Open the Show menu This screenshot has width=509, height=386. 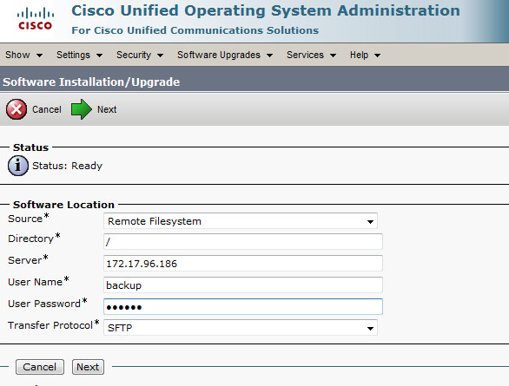[x=23, y=56]
